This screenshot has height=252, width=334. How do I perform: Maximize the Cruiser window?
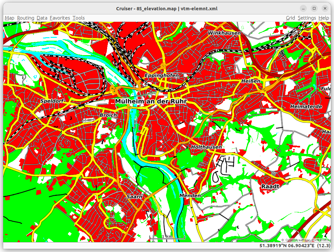(x=314, y=8)
